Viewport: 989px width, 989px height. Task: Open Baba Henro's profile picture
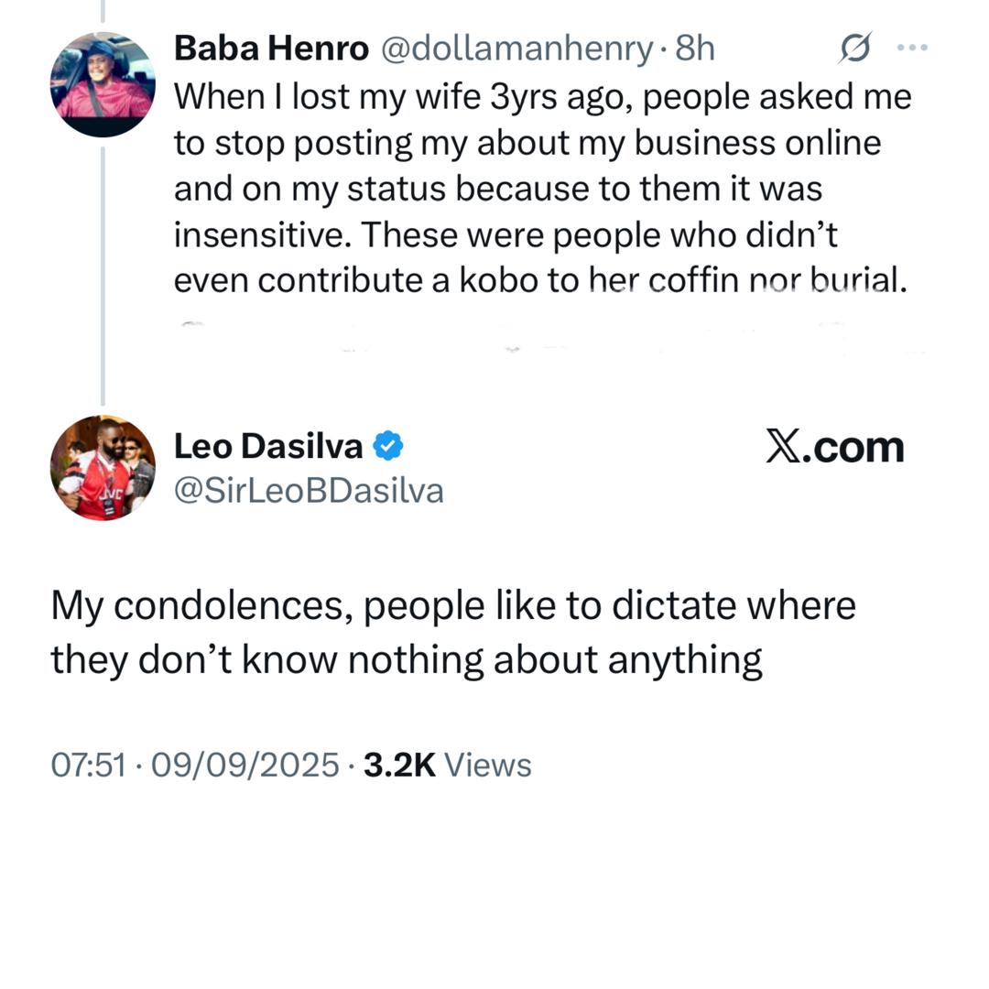(x=103, y=84)
